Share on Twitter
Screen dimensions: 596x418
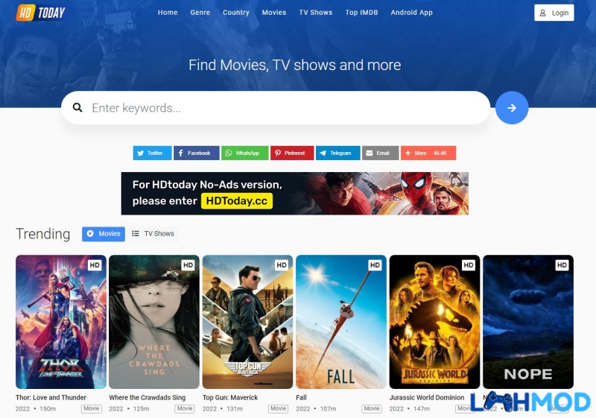click(152, 153)
